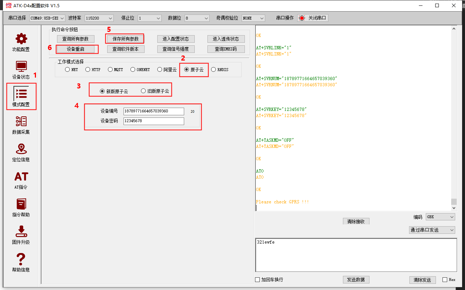Open 固件升级 download icon
465x290 pixels.
point(21,232)
